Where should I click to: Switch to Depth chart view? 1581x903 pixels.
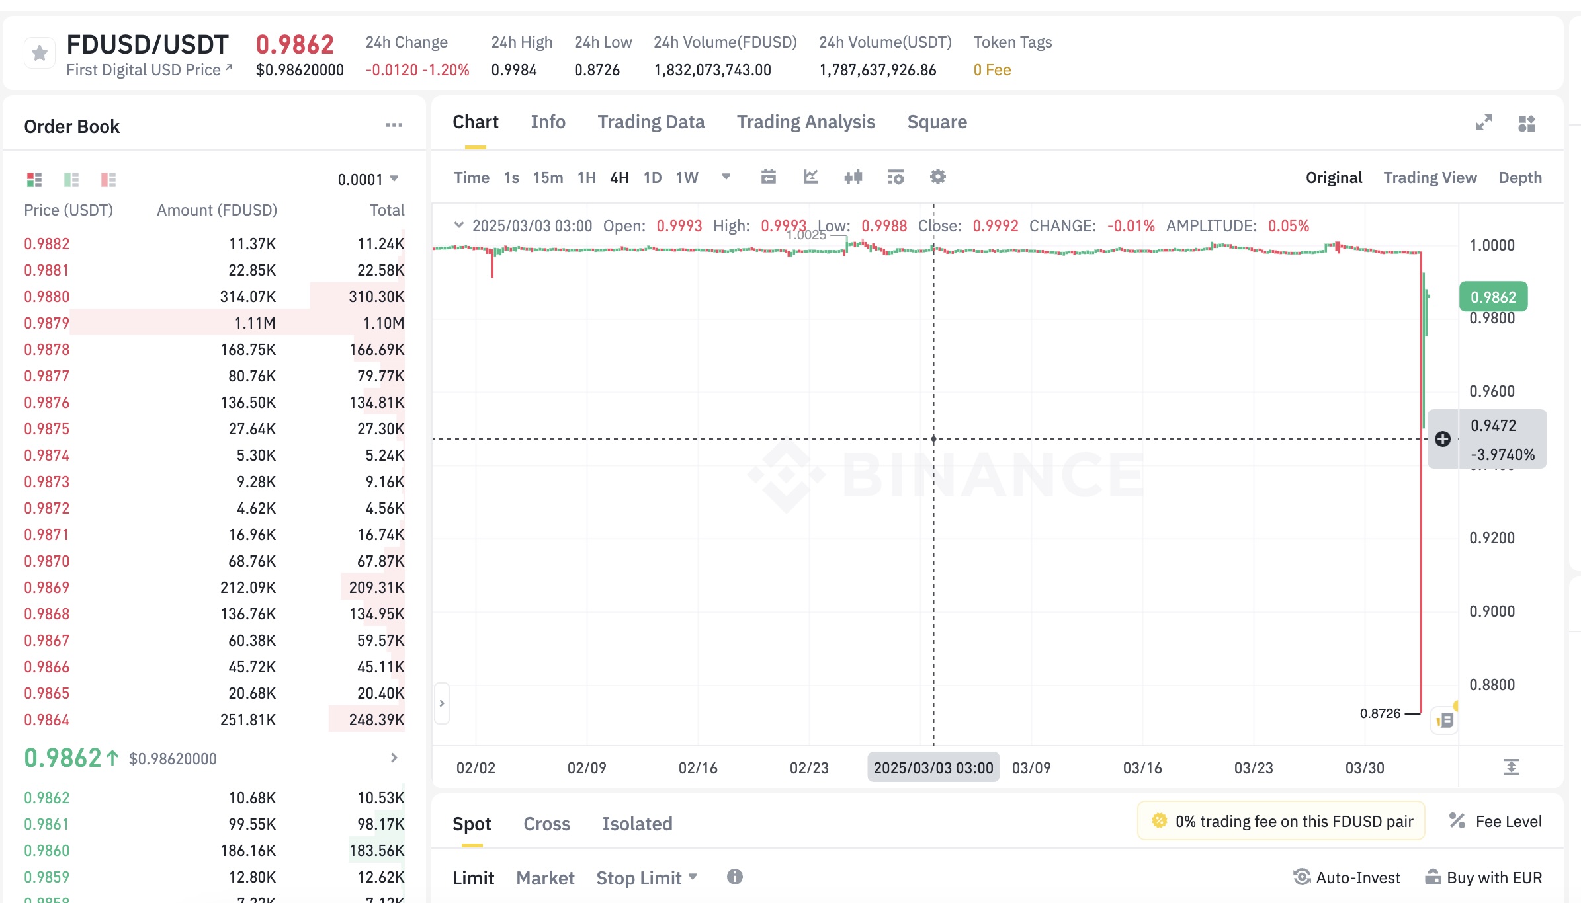pyautogui.click(x=1520, y=178)
